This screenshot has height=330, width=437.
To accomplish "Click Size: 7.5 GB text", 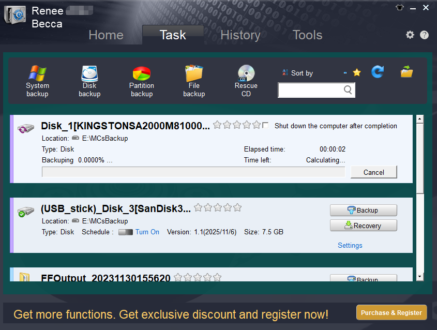I will pyautogui.click(x=264, y=232).
